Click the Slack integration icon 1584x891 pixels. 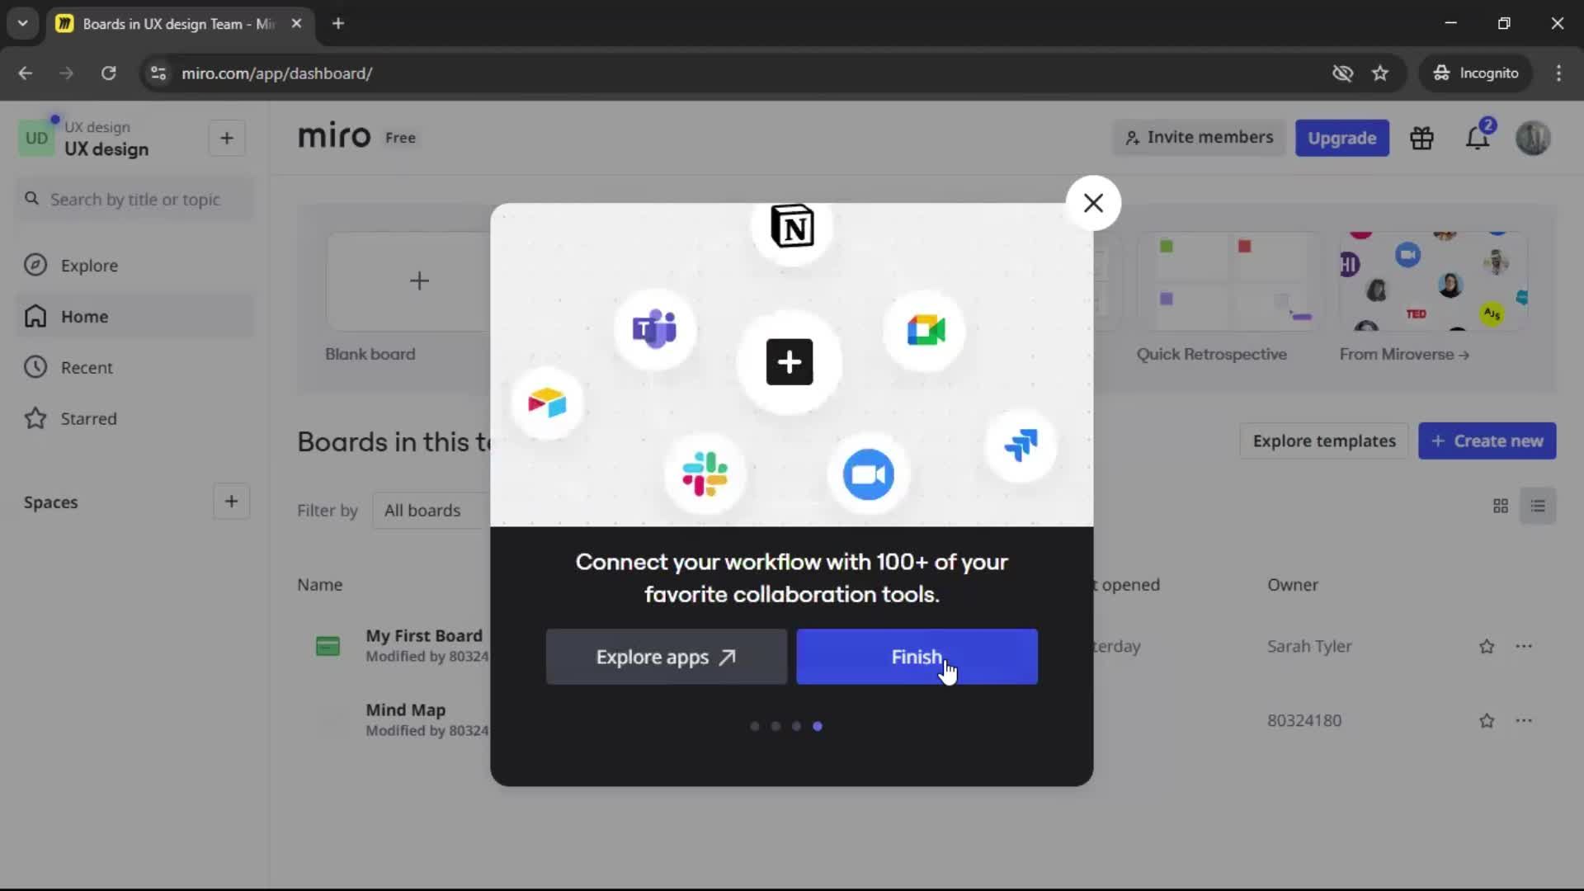coord(705,474)
